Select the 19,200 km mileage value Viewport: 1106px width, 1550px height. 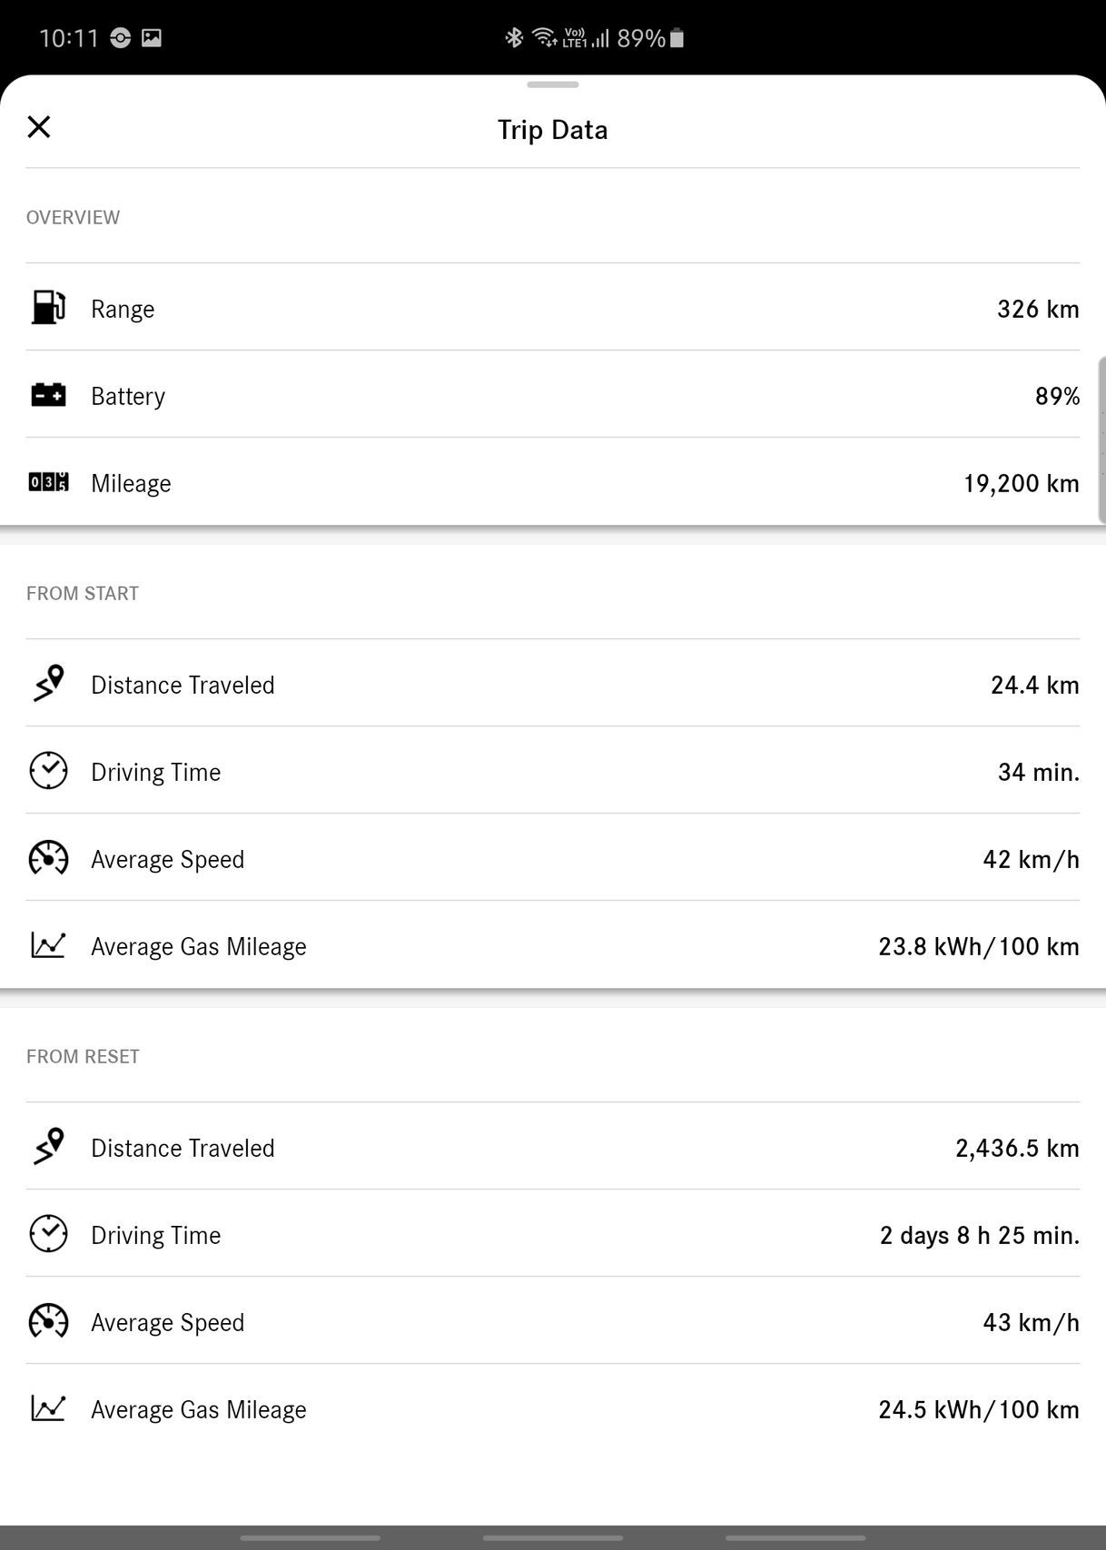pos(1021,483)
